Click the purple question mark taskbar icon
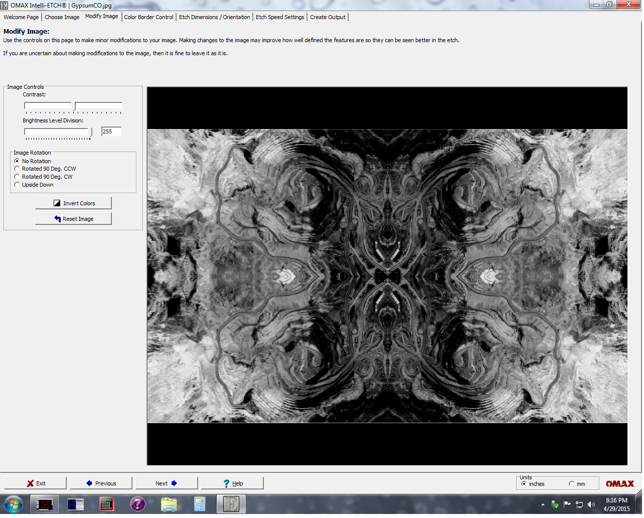Viewport: 644px width, 518px height. 137,504
